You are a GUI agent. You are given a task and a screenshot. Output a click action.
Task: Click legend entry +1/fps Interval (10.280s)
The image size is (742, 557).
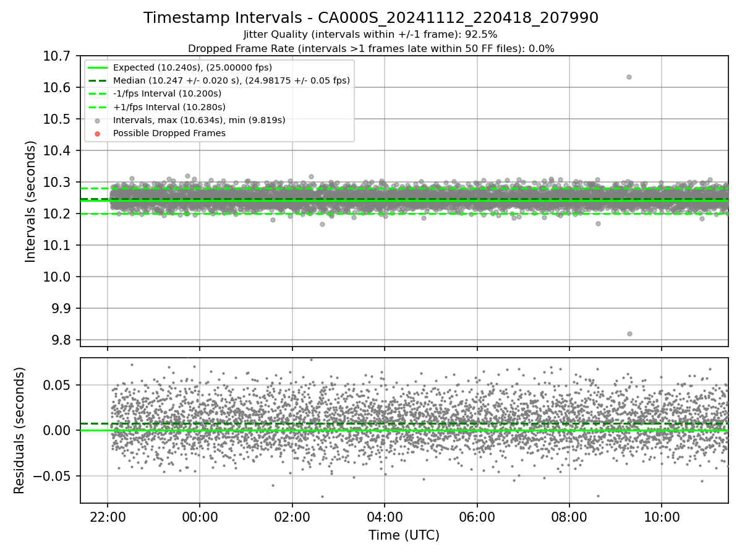[x=169, y=106]
